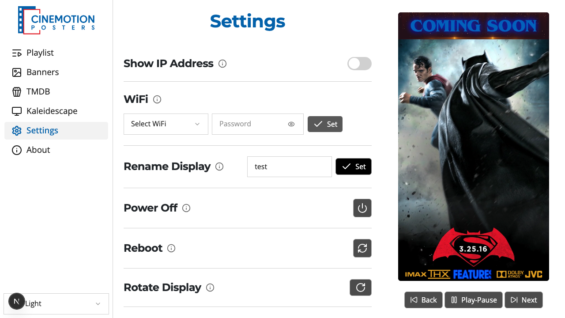Click the Power Off label text
The height and width of the screenshot is (318, 565).
coord(151,208)
